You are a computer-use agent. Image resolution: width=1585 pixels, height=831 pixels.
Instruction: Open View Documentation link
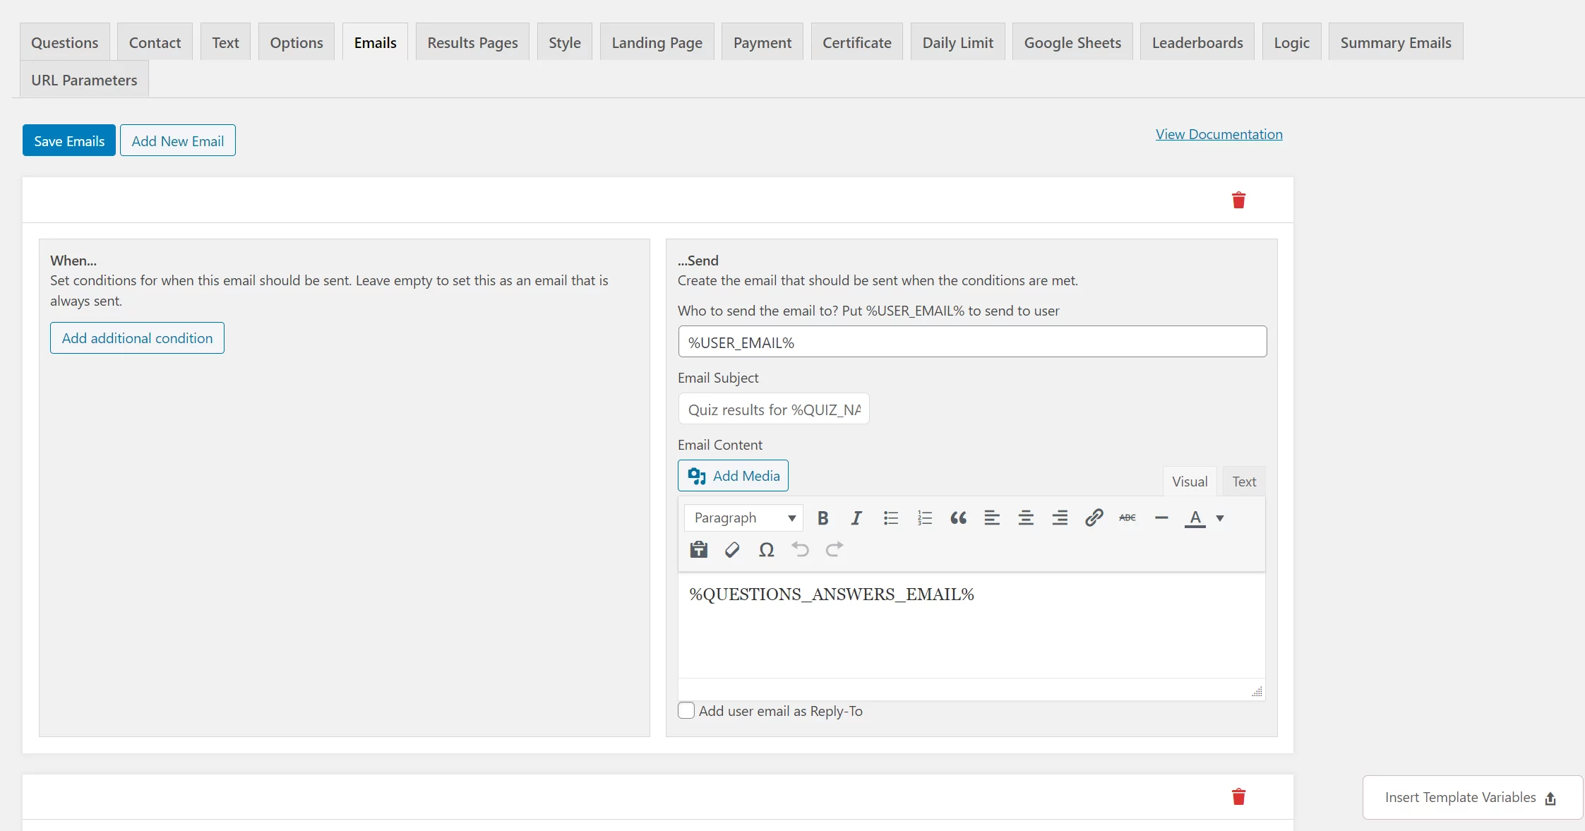(1219, 133)
